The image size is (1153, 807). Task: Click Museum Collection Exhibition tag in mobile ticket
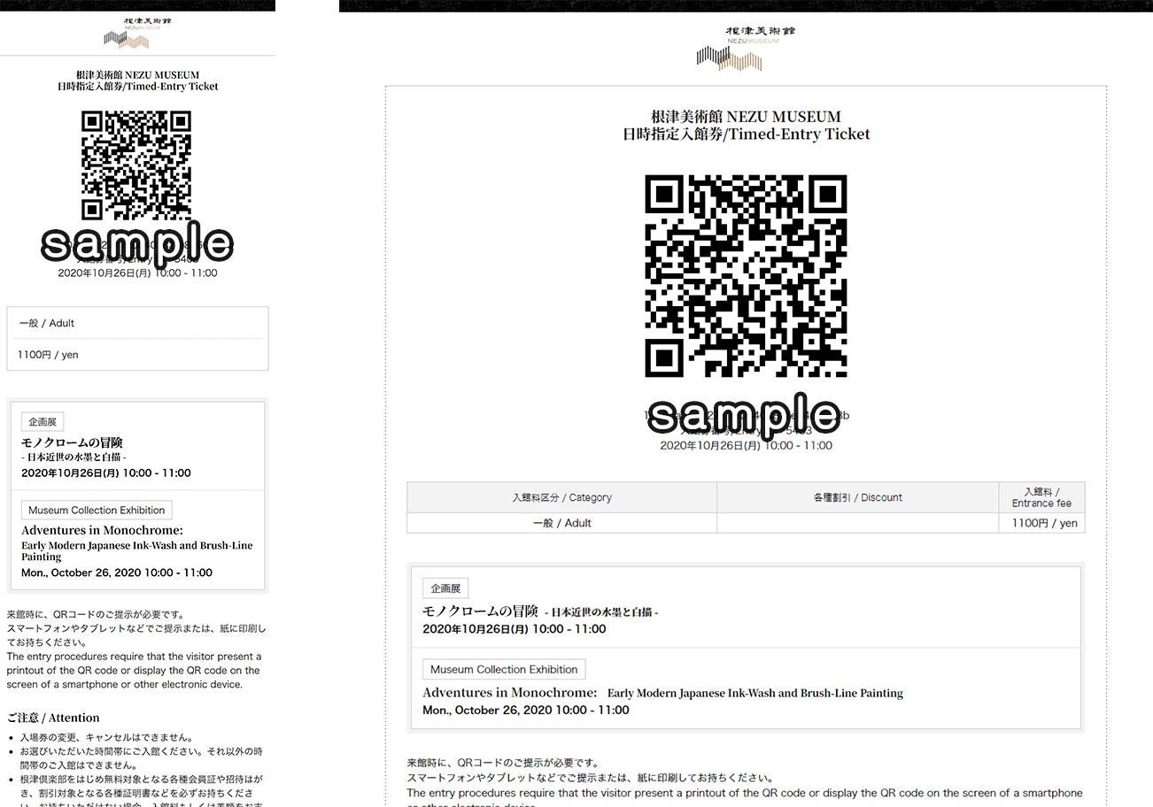[x=97, y=510]
